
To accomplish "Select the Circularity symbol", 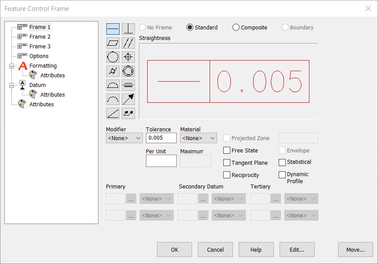I will click(x=113, y=57).
